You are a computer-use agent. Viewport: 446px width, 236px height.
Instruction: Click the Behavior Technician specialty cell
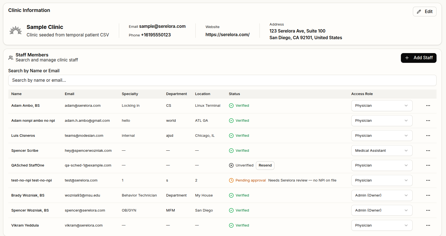[139, 195]
